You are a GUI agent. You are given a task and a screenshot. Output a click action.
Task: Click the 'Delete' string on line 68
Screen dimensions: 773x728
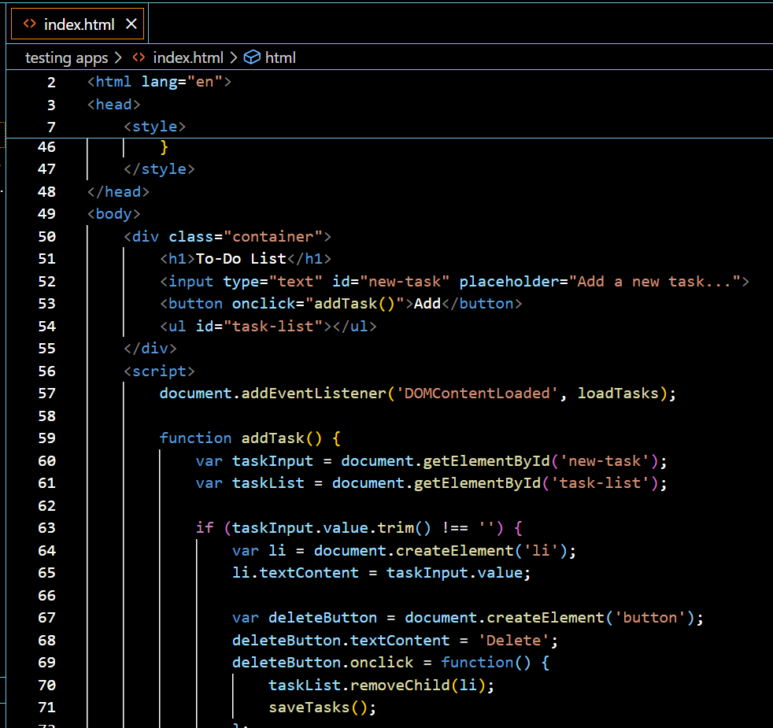[x=514, y=641]
